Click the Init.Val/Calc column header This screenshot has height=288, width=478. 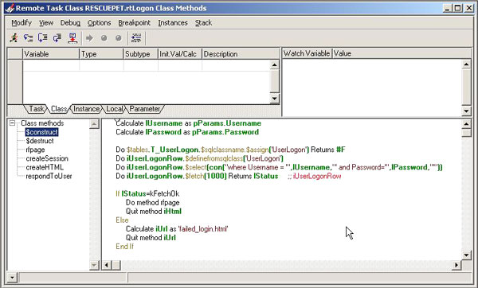[x=180, y=54]
